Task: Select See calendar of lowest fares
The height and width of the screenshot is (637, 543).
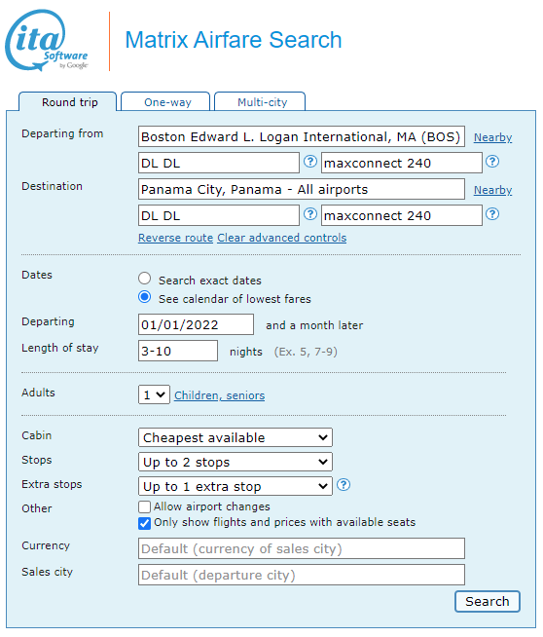Action: point(144,297)
